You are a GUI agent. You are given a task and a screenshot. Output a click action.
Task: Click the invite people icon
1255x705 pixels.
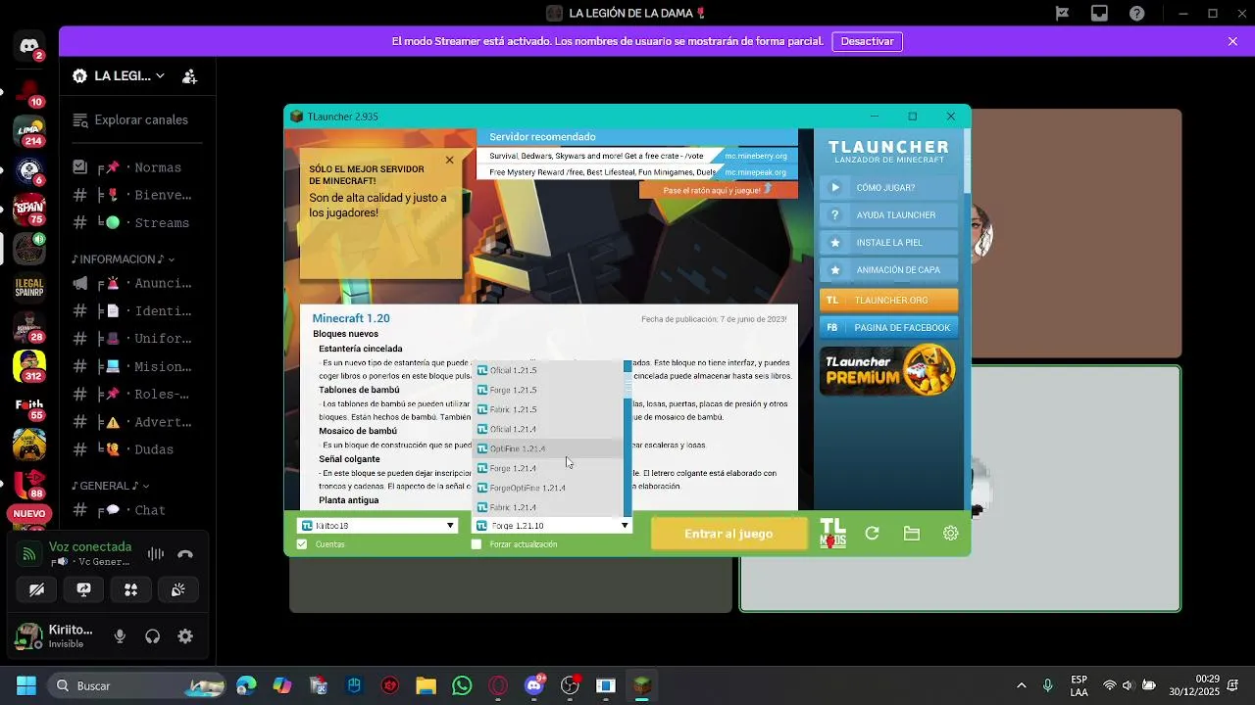(x=190, y=76)
